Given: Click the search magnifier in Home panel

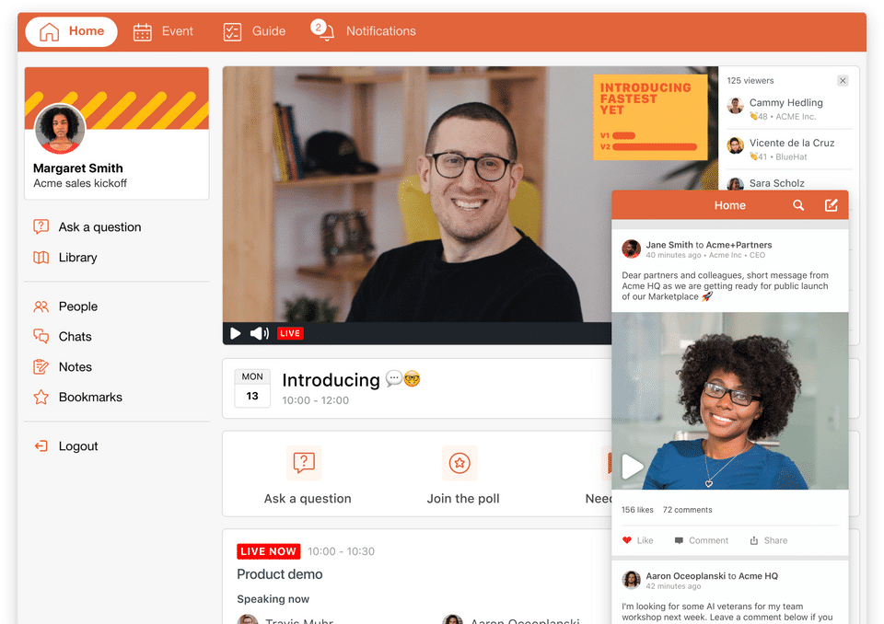Looking at the screenshot, I should click(798, 205).
